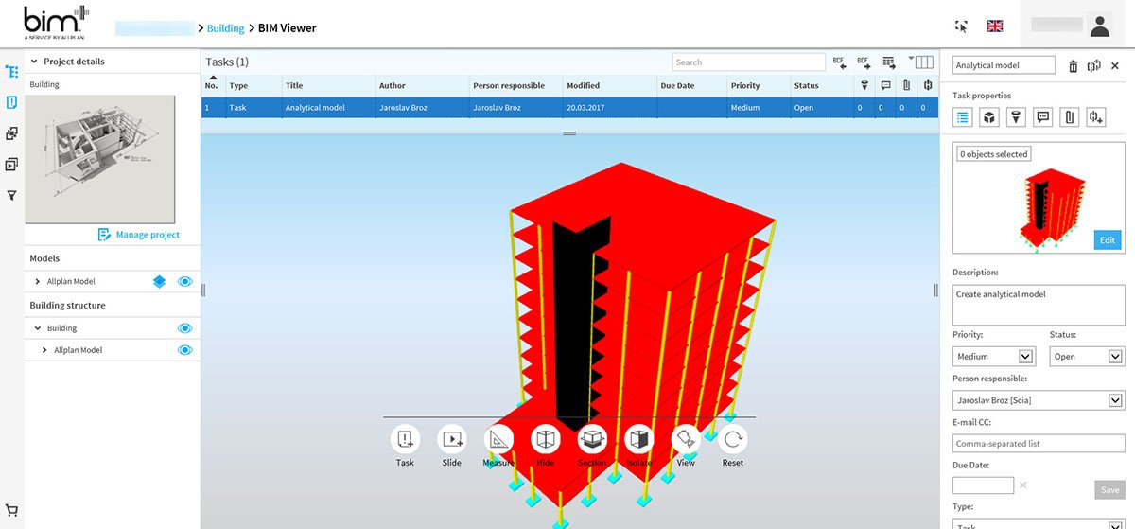The width and height of the screenshot is (1135, 529).
Task: Click the tasks Search field
Action: 748,62
